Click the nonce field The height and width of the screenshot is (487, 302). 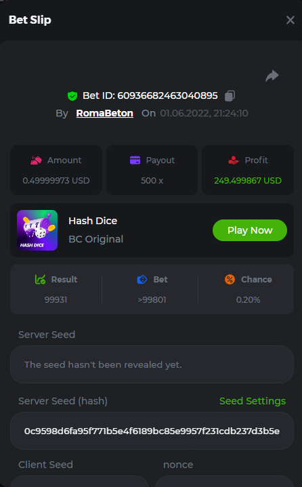click(x=224, y=482)
